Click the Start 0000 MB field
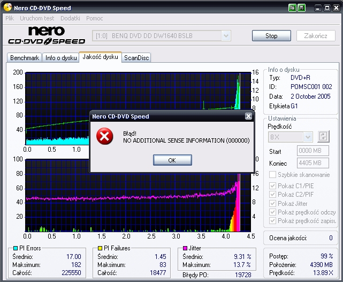This screenshot has width=343, height=282. coord(313,151)
